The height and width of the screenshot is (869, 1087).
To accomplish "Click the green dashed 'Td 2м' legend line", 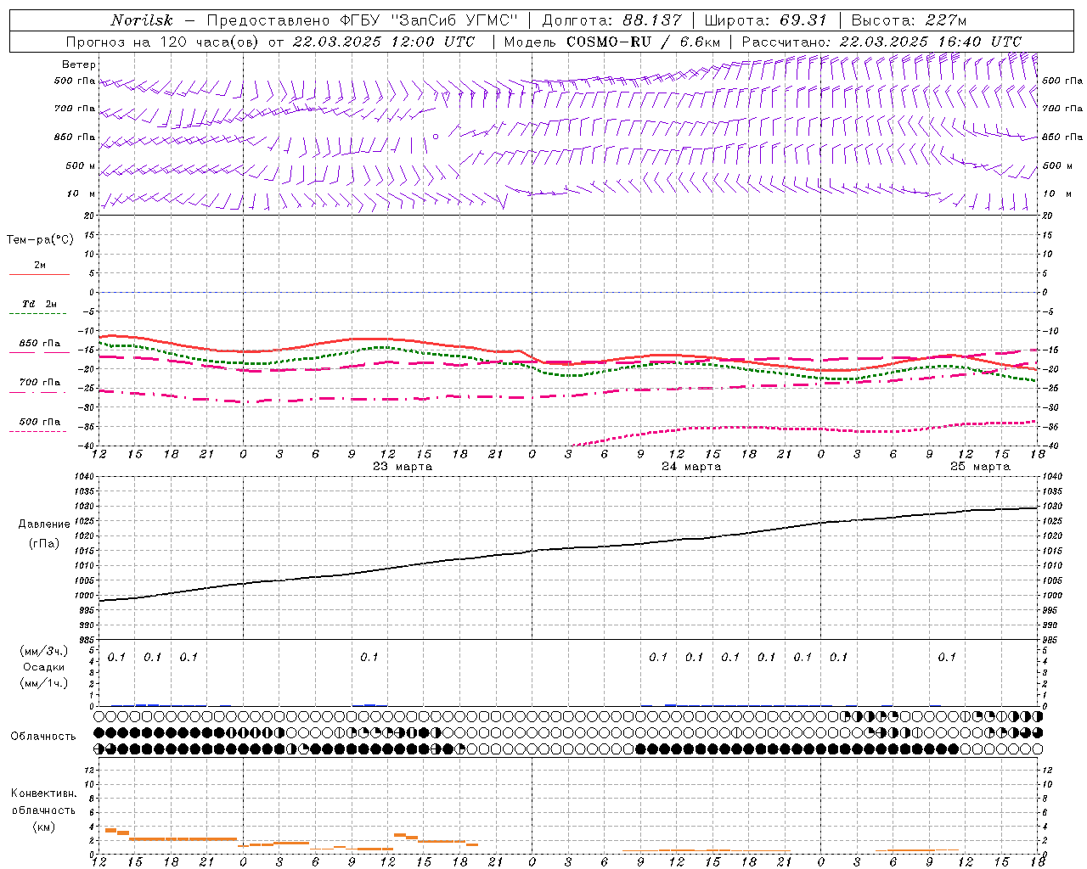I will [x=38, y=314].
